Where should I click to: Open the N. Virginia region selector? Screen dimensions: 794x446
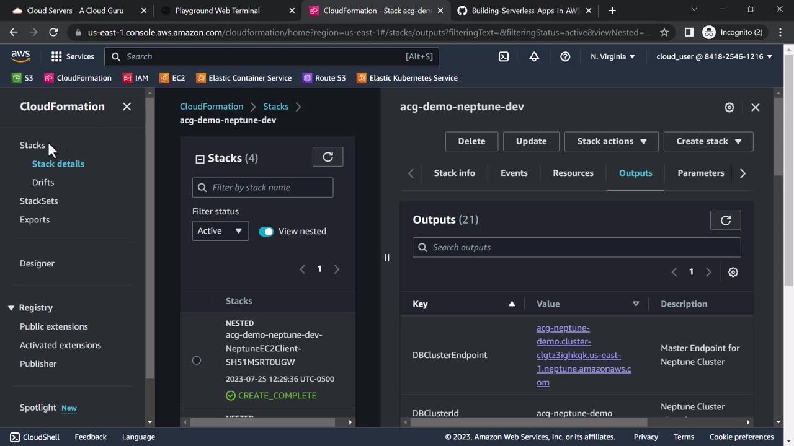coord(613,56)
